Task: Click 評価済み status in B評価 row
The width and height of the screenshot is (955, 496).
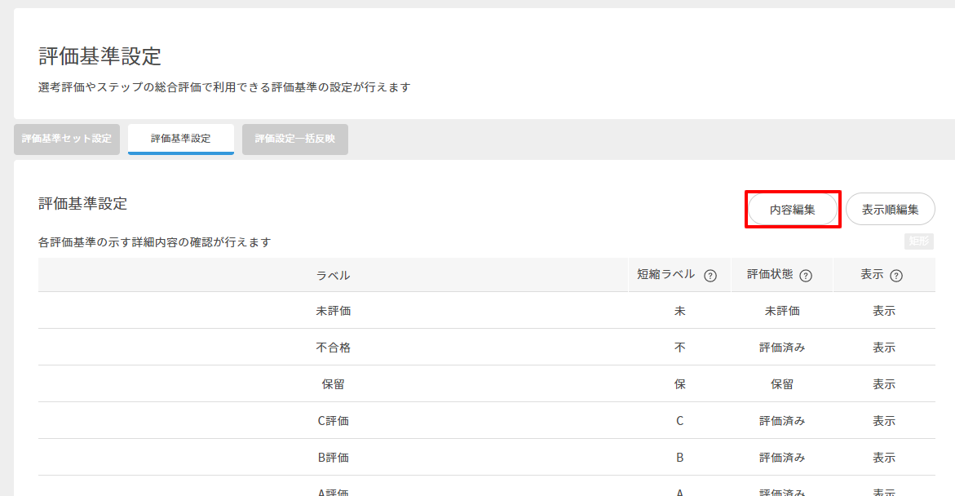Action: click(x=782, y=457)
